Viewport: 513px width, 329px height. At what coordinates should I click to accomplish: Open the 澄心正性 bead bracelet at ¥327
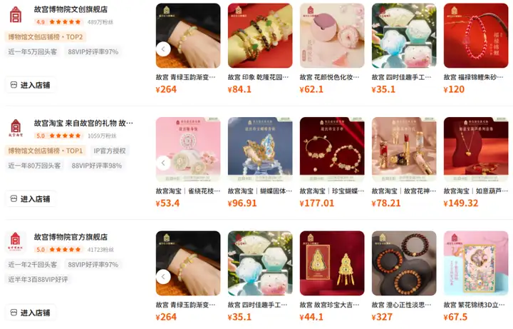click(x=404, y=263)
